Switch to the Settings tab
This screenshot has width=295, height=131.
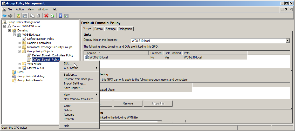pos(111,29)
